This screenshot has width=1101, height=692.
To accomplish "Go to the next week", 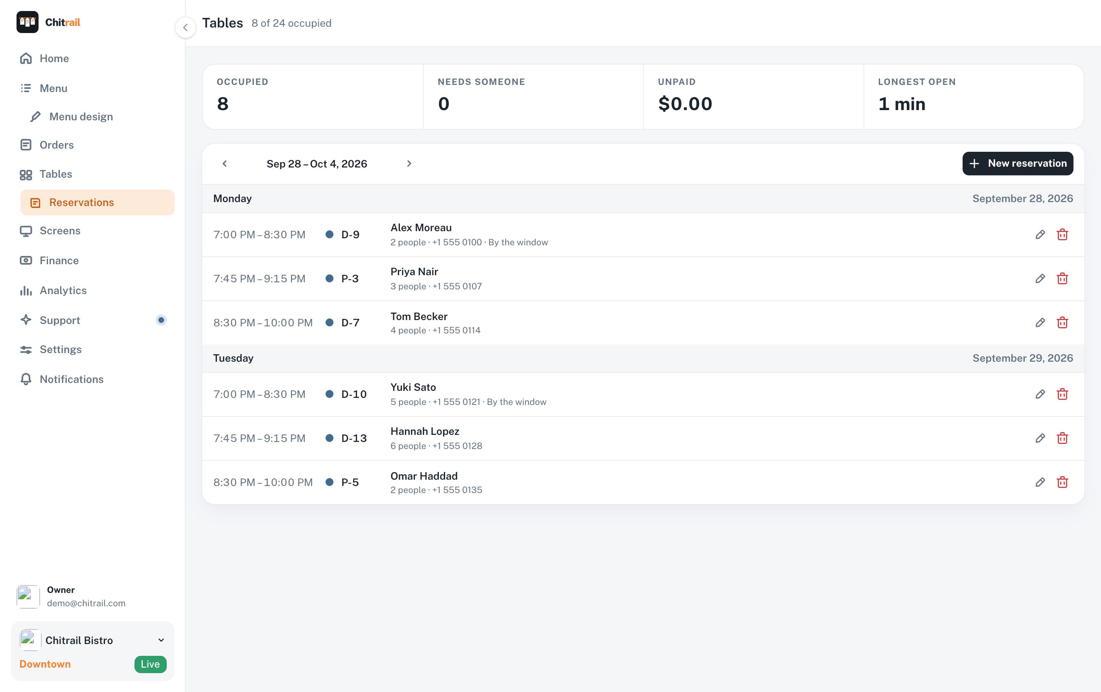I will [x=409, y=164].
